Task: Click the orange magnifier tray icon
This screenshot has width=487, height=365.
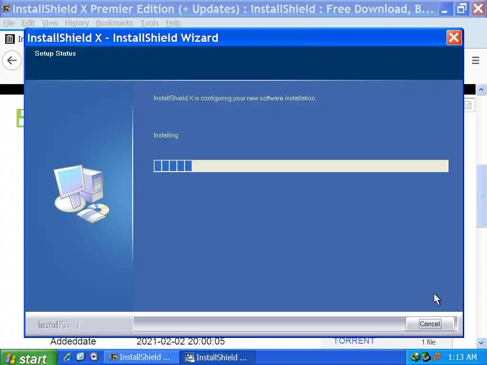Action: (437, 357)
